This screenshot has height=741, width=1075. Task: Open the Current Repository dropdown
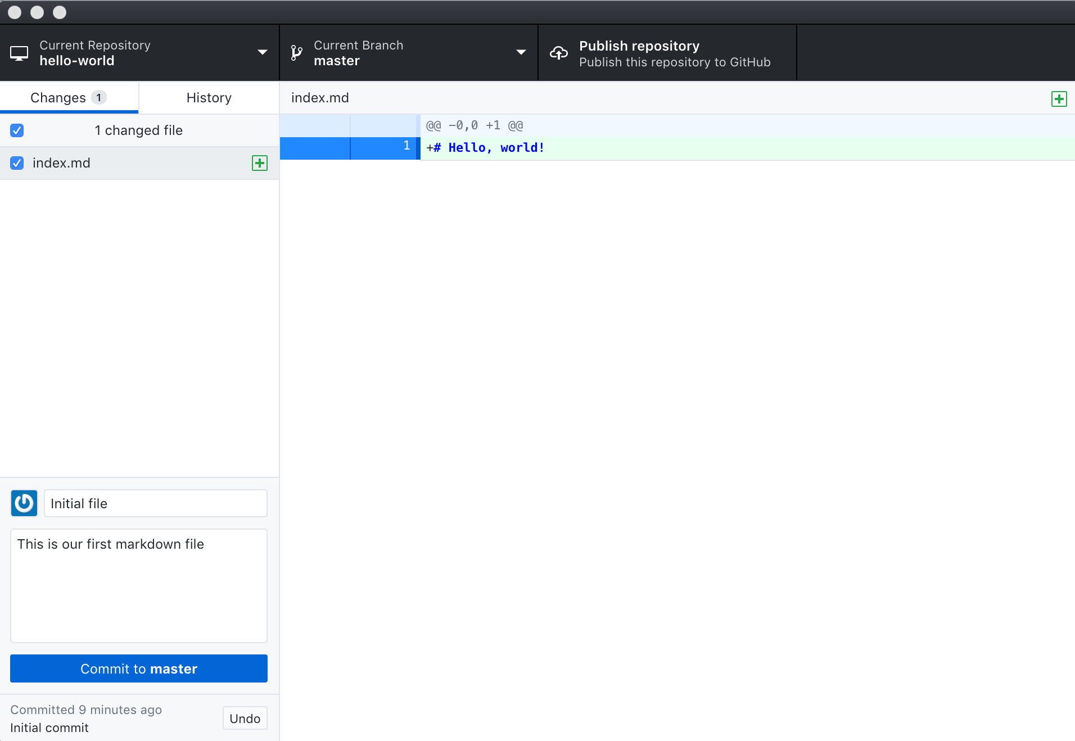click(x=262, y=52)
